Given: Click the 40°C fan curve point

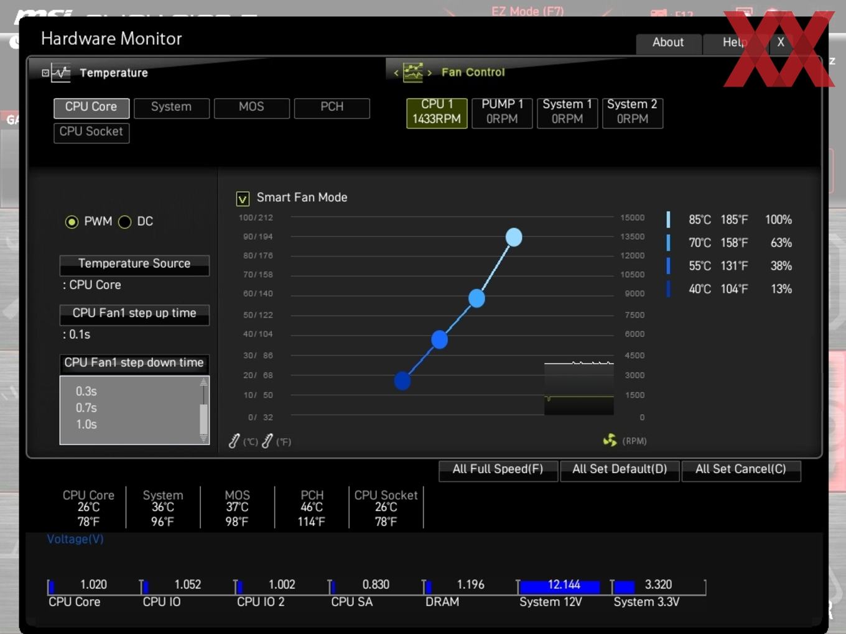Looking at the screenshot, I should [x=402, y=380].
